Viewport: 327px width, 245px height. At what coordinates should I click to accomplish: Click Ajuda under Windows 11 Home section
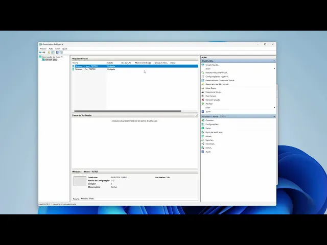(x=208, y=152)
